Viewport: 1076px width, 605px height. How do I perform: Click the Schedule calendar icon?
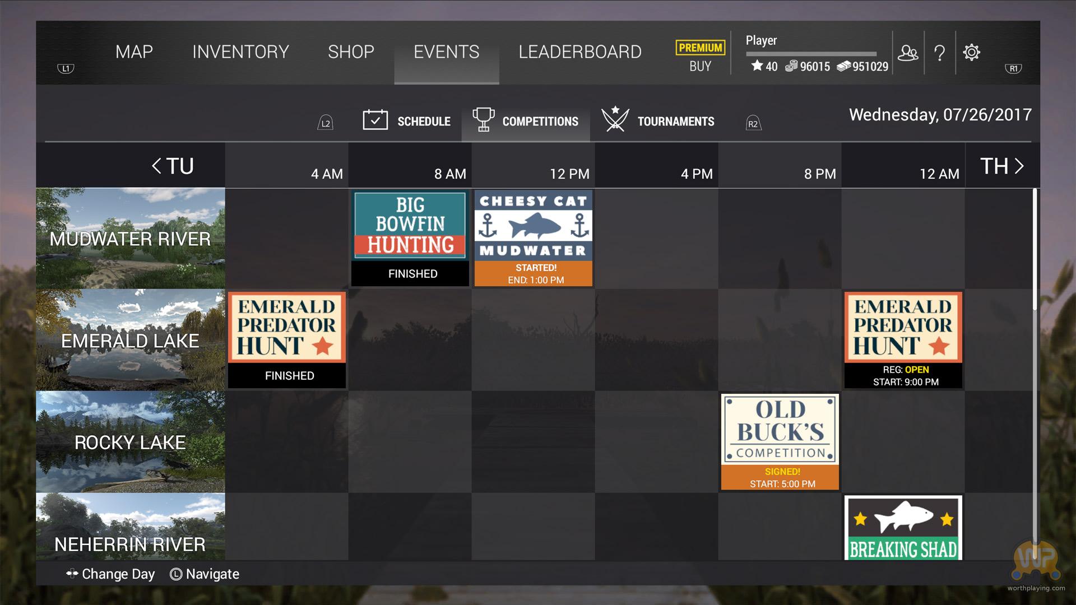click(x=375, y=120)
